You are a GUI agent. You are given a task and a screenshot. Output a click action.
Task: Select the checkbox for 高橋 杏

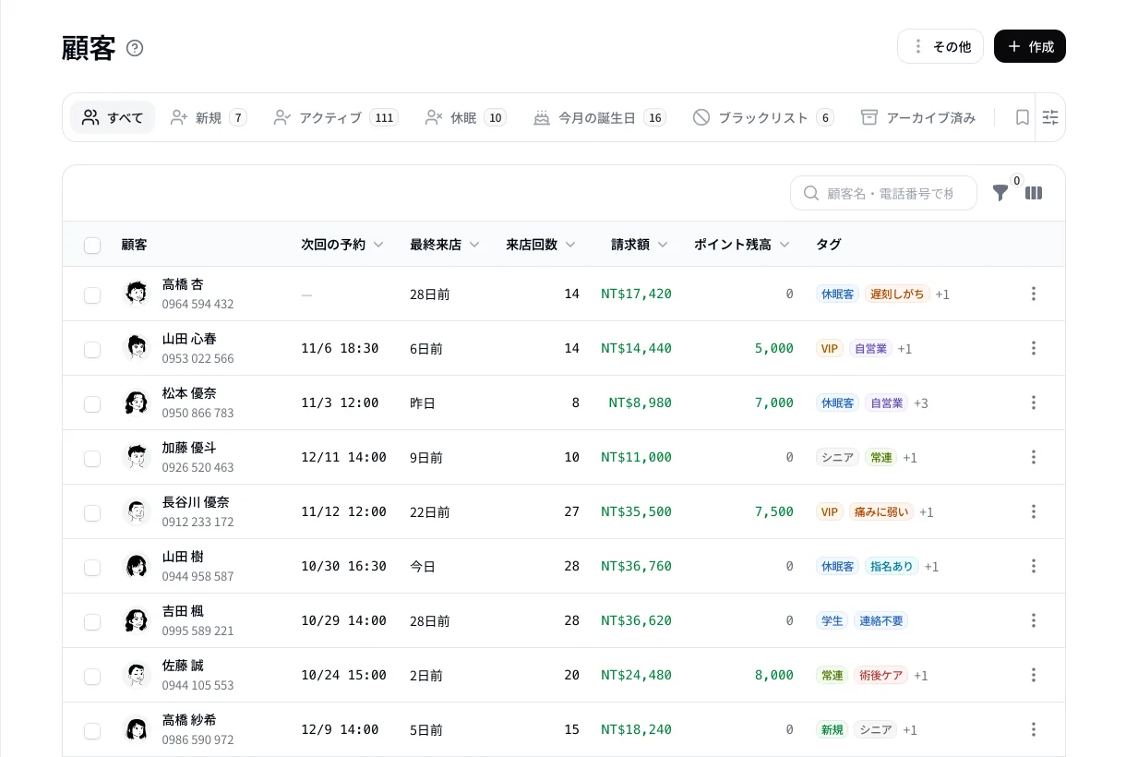point(92,294)
